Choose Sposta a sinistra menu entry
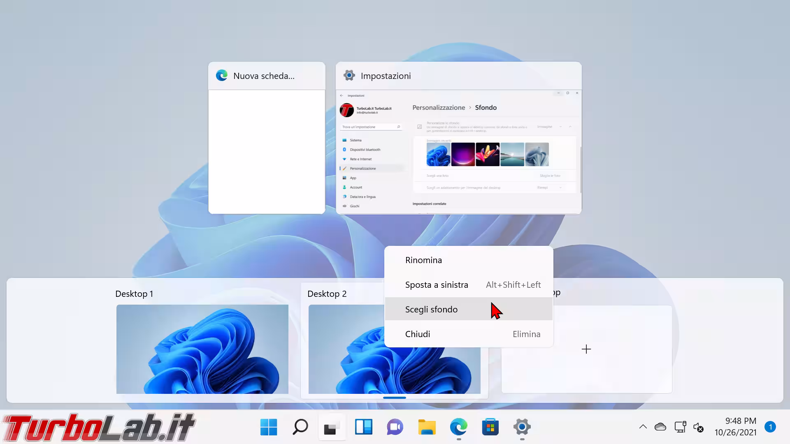This screenshot has height=444, width=790. point(437,285)
